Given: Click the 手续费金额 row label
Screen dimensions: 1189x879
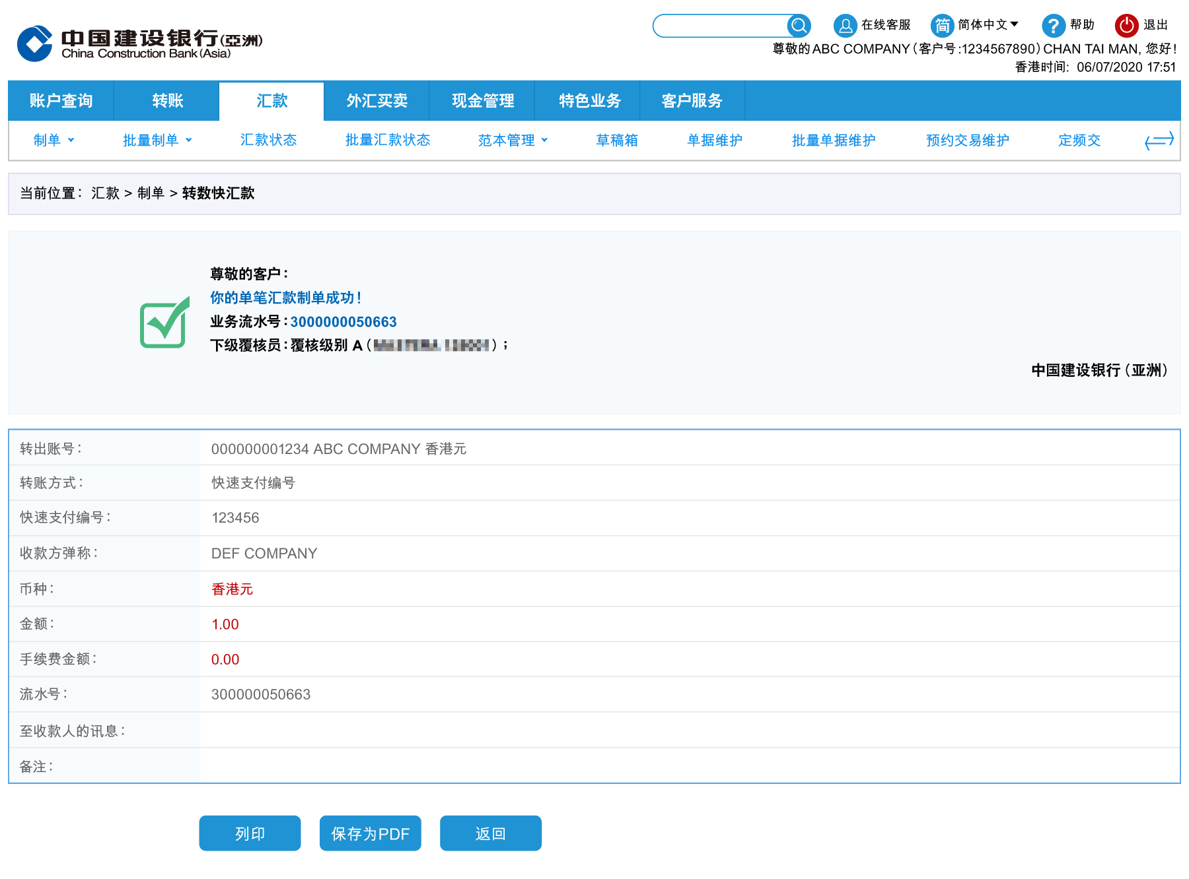Looking at the screenshot, I should [x=58, y=659].
